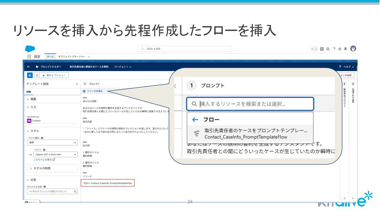The image size is (380, 213).
Task: Collapse the 応答 section
Action: [x=32, y=180]
